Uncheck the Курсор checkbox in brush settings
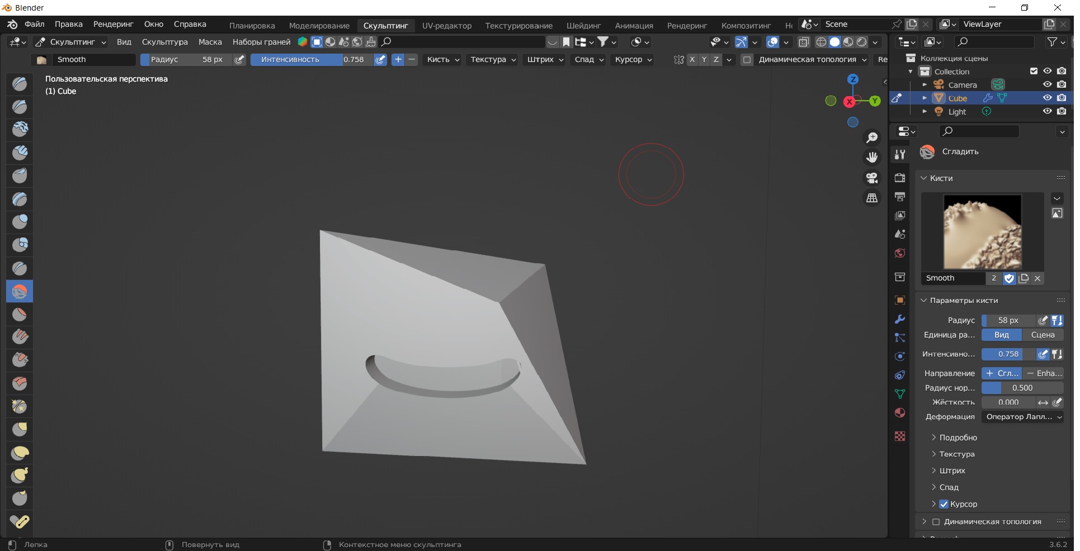 (944, 504)
